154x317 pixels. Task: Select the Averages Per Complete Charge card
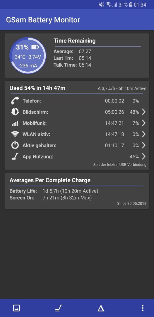pyautogui.click(x=77, y=191)
